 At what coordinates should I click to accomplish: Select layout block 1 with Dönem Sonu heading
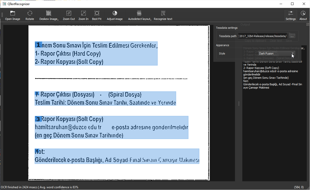click(x=96, y=53)
